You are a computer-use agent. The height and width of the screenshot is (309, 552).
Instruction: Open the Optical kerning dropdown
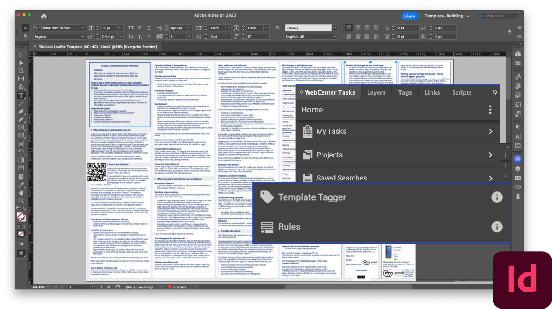coord(190,28)
